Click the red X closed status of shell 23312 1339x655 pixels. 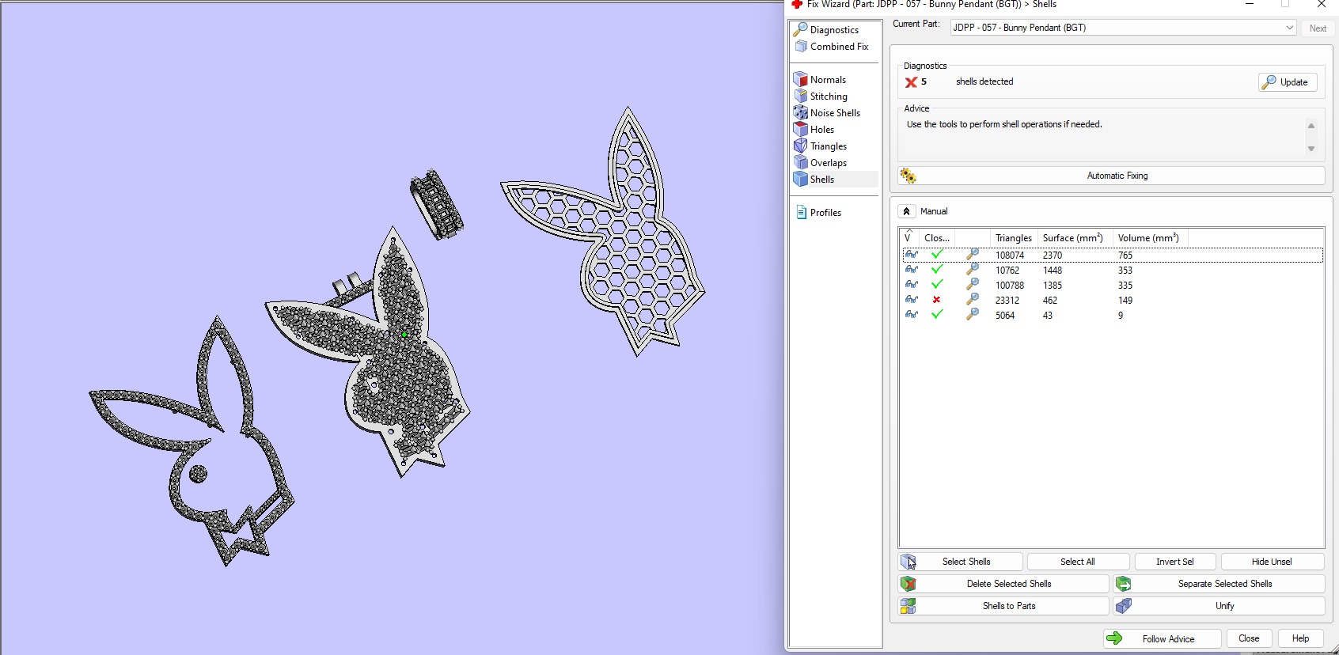[x=937, y=300]
